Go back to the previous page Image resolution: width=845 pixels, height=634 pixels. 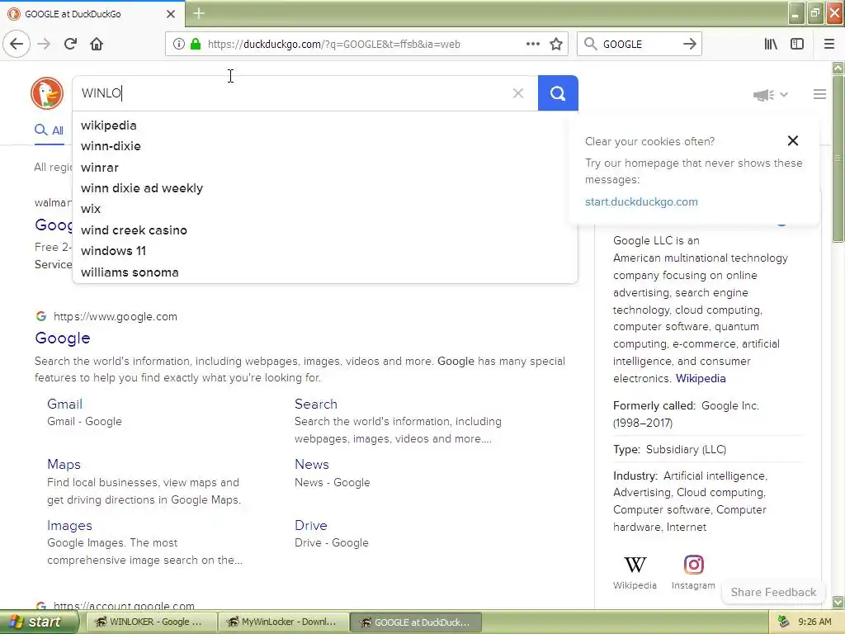click(x=17, y=44)
